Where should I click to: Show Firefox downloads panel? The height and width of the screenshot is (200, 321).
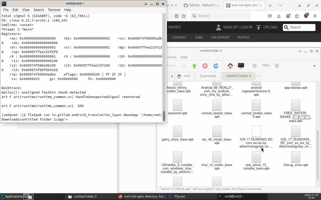pos(279,16)
